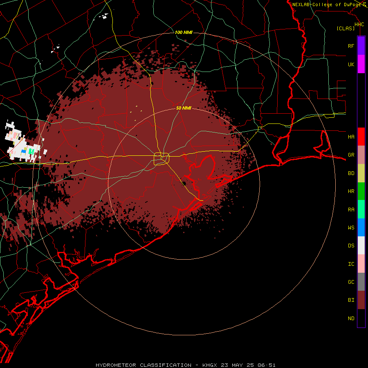Click the RA legend label
Image resolution: width=368 pixels, height=368 pixels.
point(351,210)
